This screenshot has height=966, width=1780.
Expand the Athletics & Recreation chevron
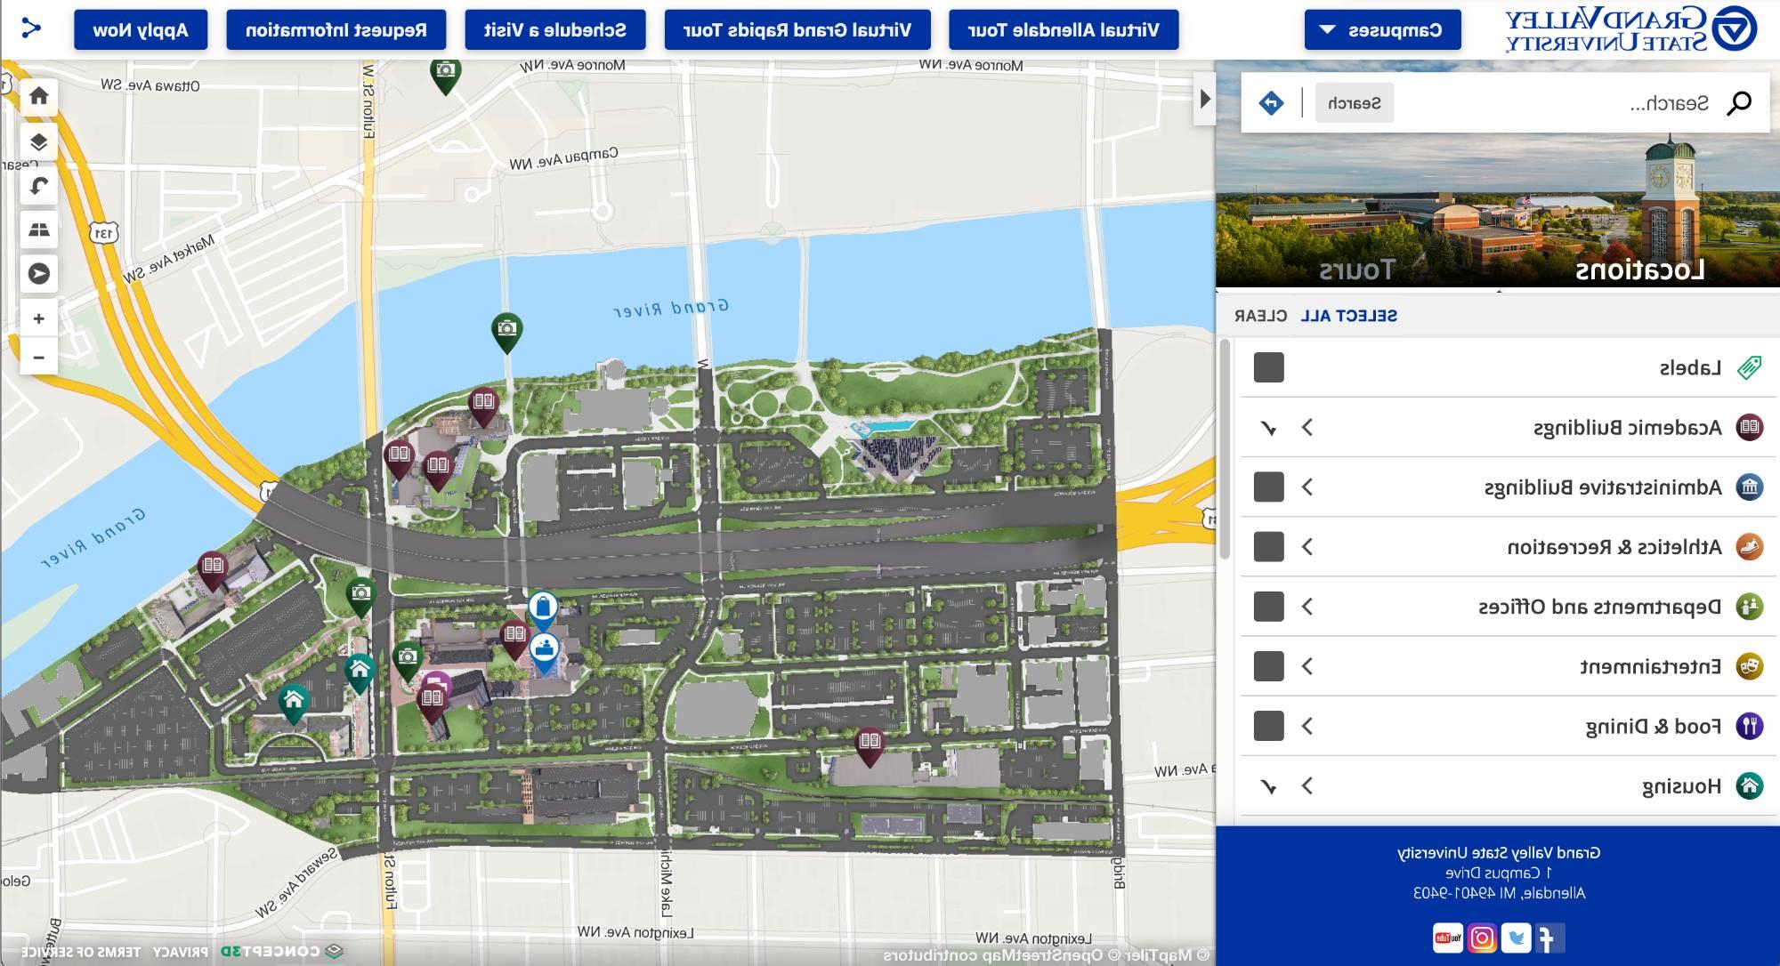1307,547
